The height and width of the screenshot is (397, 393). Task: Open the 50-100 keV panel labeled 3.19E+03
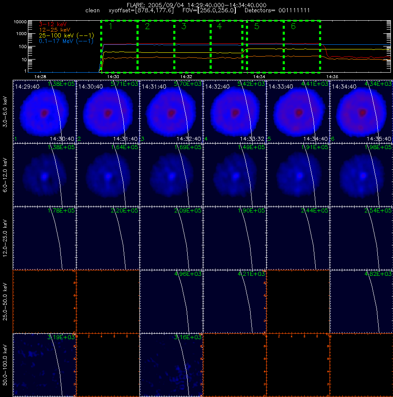click(x=44, y=365)
